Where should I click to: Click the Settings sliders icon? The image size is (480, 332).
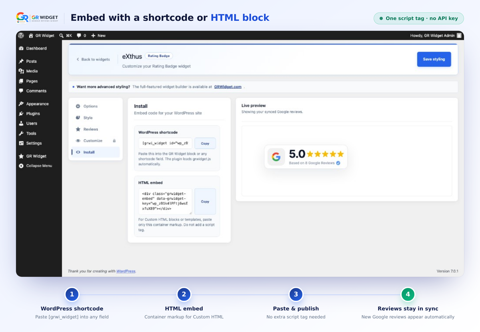(x=21, y=143)
